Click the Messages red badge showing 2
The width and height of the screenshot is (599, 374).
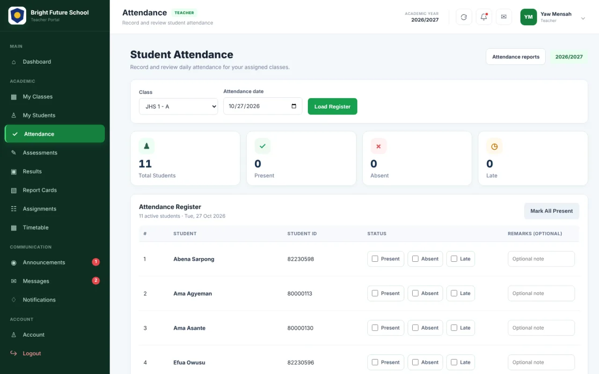[x=96, y=280]
